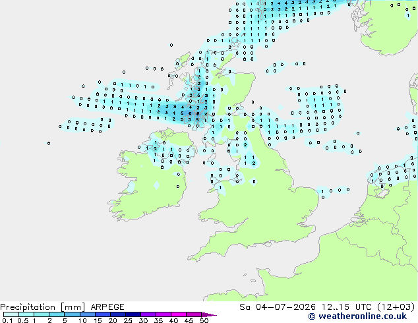Image resolution: width=418 pixels, height=323 pixels.
Task: Click the weatheronline.co.uk copyright link
Action: tap(357, 316)
